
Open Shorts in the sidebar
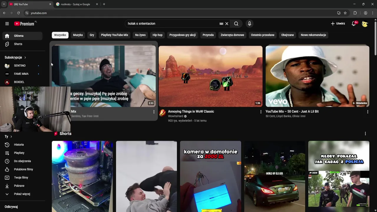[x=23, y=44]
